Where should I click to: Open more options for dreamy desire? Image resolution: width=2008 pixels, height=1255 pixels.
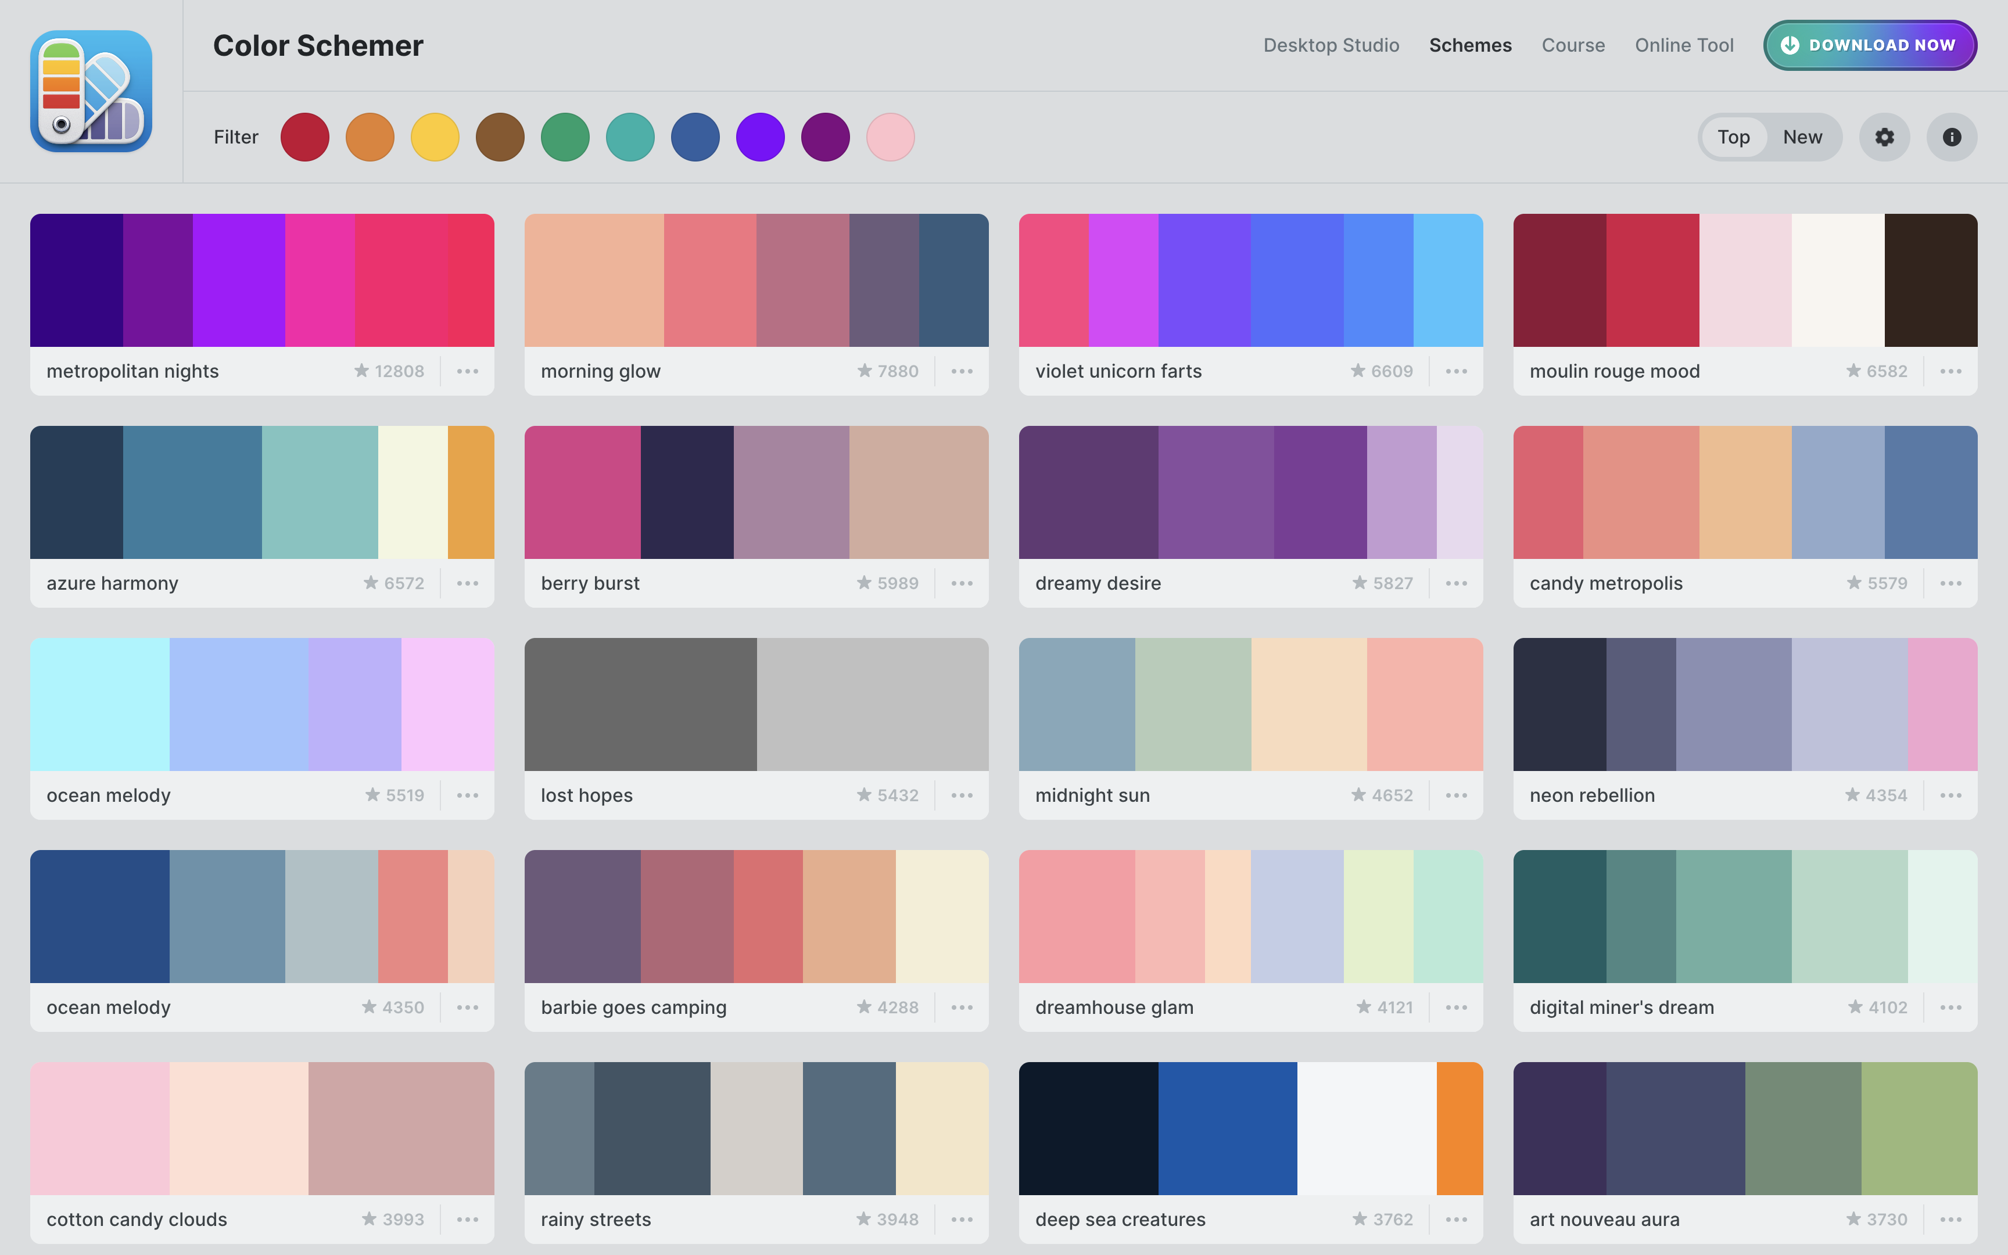point(1456,583)
